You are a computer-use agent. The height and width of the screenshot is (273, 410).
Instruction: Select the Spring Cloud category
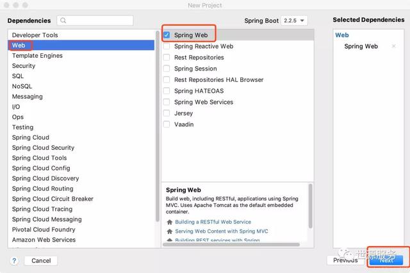pos(81,137)
